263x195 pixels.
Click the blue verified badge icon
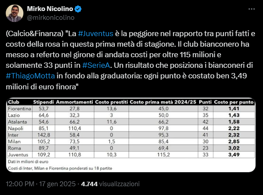point(78,9)
